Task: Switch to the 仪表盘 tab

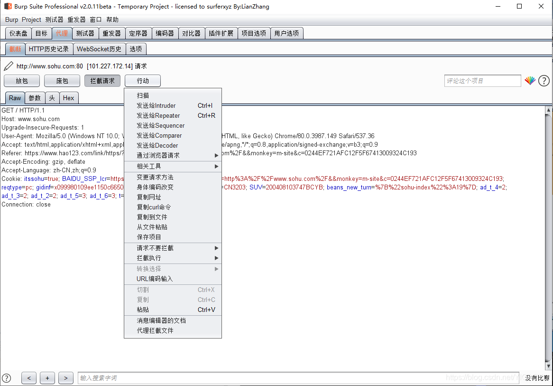Action: [x=18, y=33]
